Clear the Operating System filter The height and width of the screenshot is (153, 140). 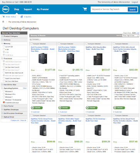coord(25,88)
